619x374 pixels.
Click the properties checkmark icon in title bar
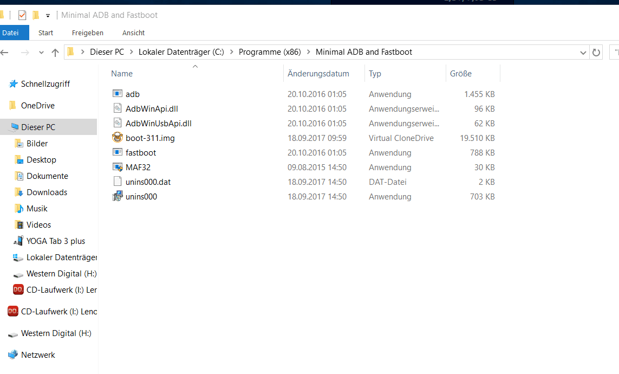point(22,15)
